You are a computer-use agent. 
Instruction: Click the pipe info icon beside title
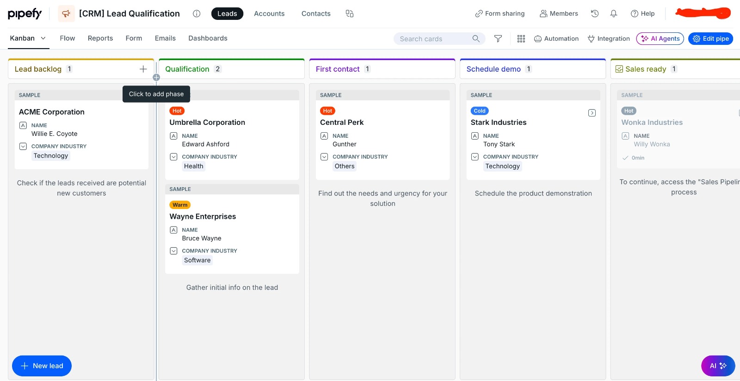click(x=197, y=14)
